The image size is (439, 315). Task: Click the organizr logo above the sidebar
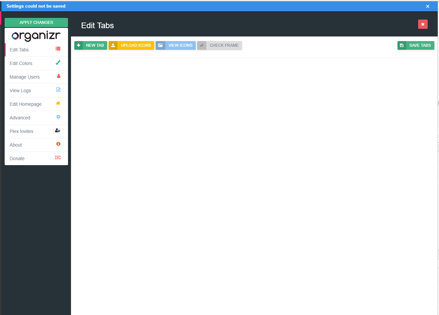pyautogui.click(x=36, y=36)
